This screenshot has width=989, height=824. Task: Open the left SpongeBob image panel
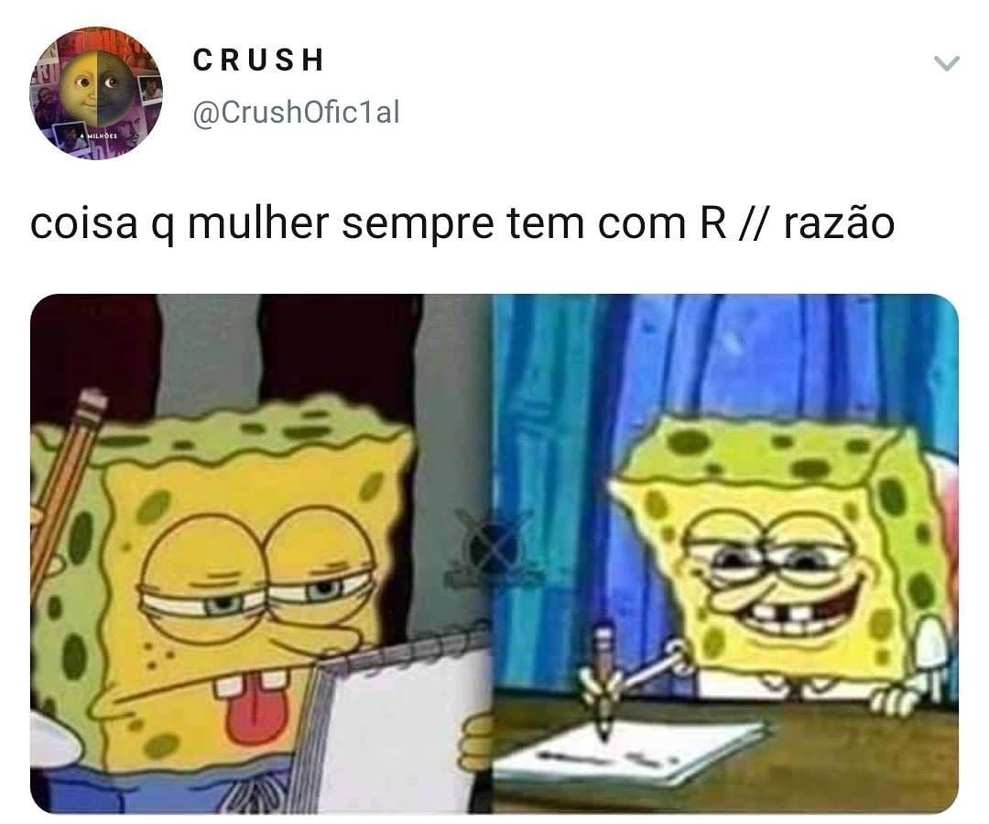coord(261,554)
